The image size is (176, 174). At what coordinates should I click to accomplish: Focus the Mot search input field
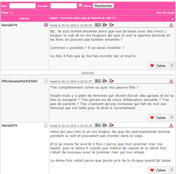(22, 6)
